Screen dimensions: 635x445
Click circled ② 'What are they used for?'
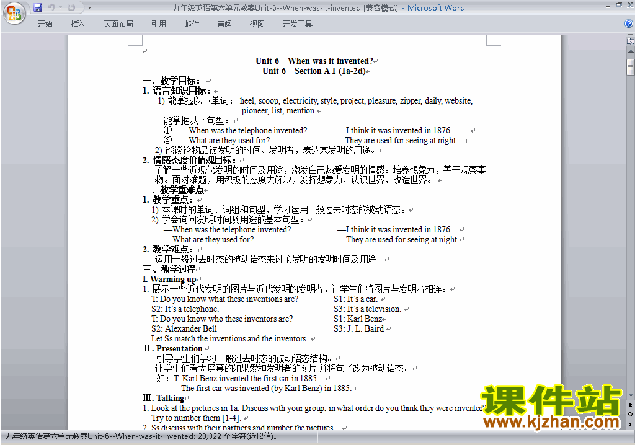tap(216, 140)
